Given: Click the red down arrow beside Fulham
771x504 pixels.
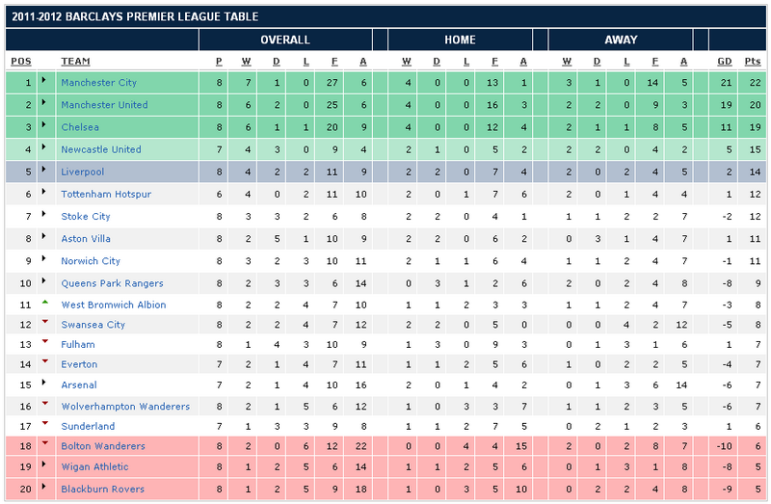Looking at the screenshot, I should pyautogui.click(x=44, y=342).
